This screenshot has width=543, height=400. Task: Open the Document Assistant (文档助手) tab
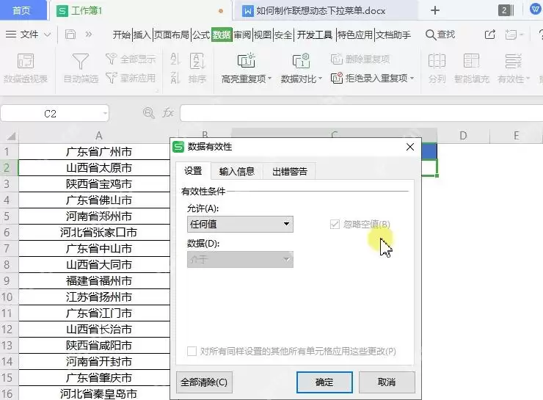393,34
